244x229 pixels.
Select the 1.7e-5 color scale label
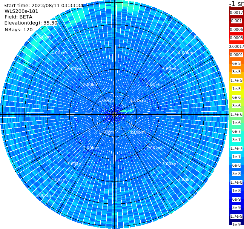[x=236, y=80]
